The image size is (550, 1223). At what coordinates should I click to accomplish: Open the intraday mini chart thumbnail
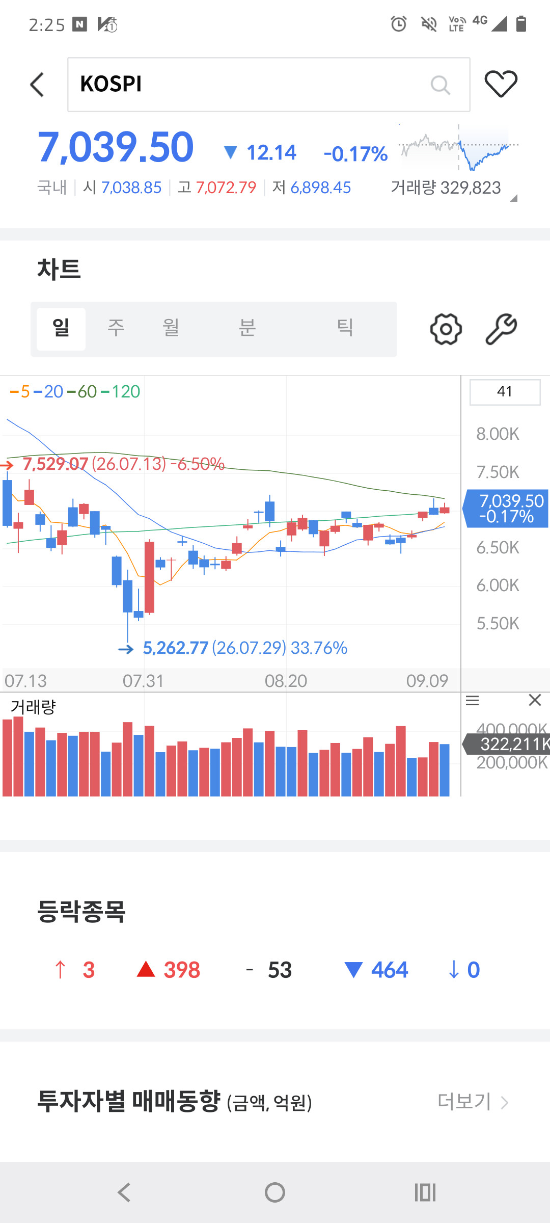point(458,148)
